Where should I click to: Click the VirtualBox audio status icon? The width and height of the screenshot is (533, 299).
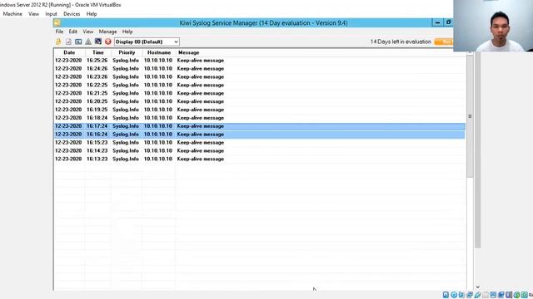[x=461, y=295]
